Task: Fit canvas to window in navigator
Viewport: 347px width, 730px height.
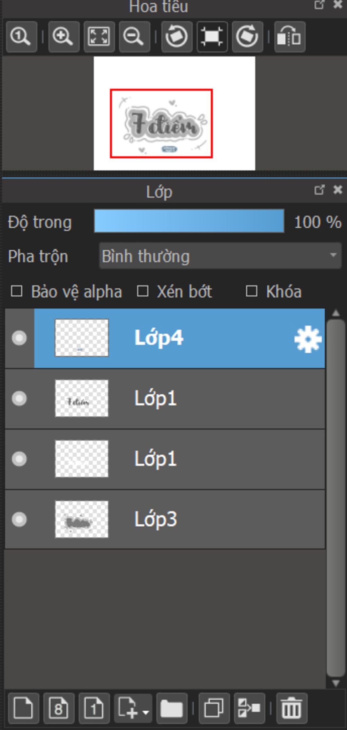Action: [99, 36]
